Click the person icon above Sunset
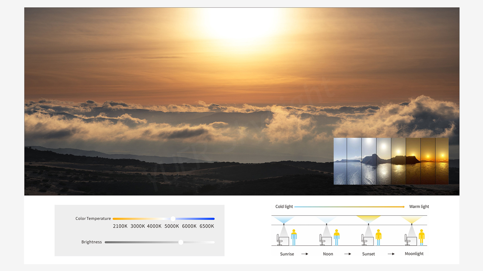Image resolution: width=483 pixels, height=271 pixels. 378,237
